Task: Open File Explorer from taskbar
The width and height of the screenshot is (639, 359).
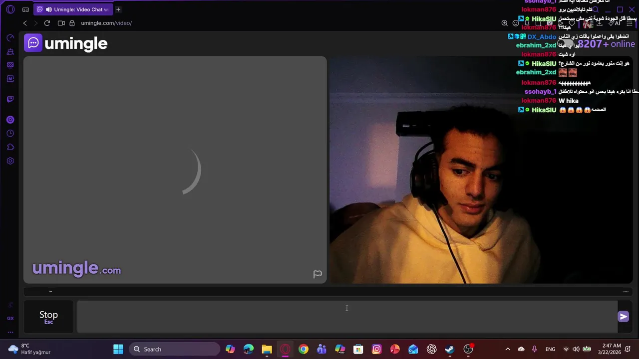Action: [x=267, y=349]
